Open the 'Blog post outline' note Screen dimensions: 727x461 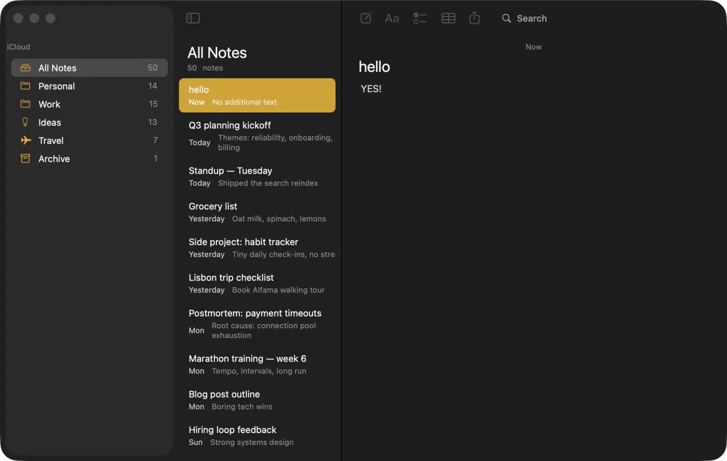[x=257, y=400]
